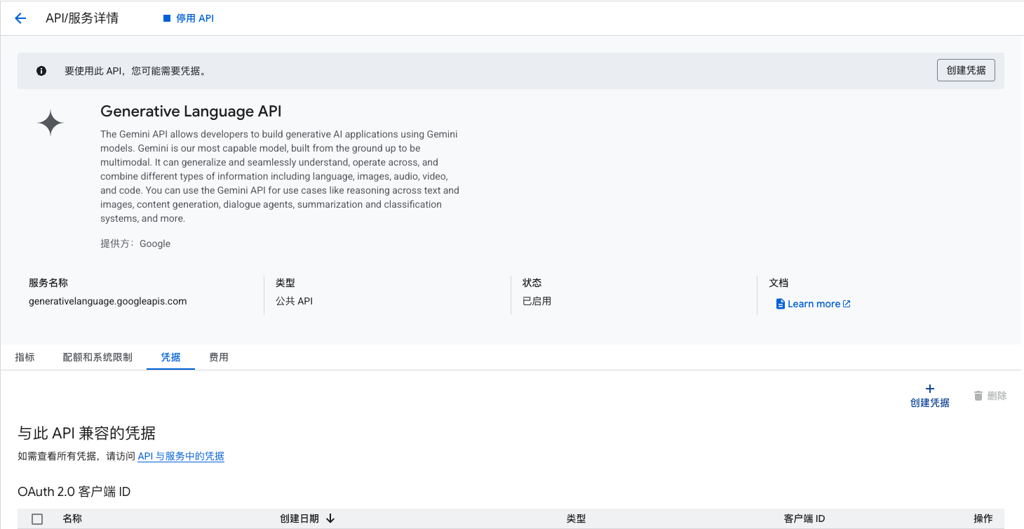Toggle the sort arrow beside 创建日期

(330, 518)
